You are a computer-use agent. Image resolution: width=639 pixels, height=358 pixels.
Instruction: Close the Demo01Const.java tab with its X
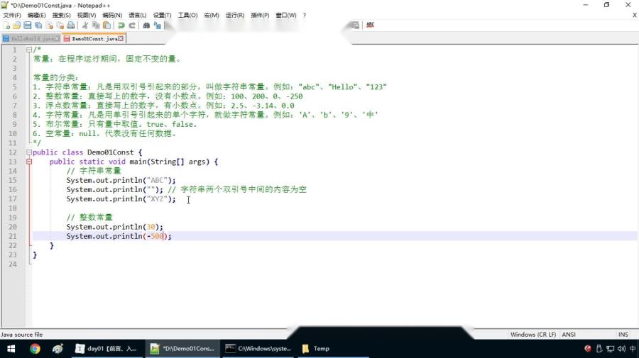[x=121, y=38]
